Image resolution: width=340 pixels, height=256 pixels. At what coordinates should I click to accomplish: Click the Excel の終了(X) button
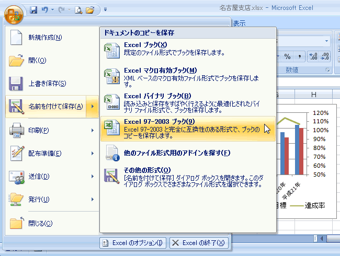pos(199,242)
